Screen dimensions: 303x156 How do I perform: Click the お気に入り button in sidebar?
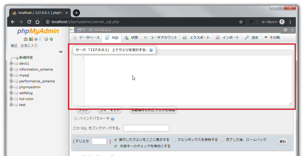(x=29, y=46)
